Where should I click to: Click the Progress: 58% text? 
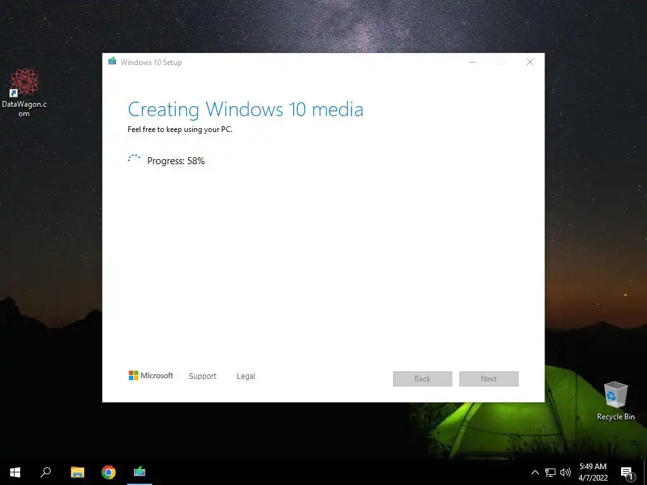coord(176,161)
